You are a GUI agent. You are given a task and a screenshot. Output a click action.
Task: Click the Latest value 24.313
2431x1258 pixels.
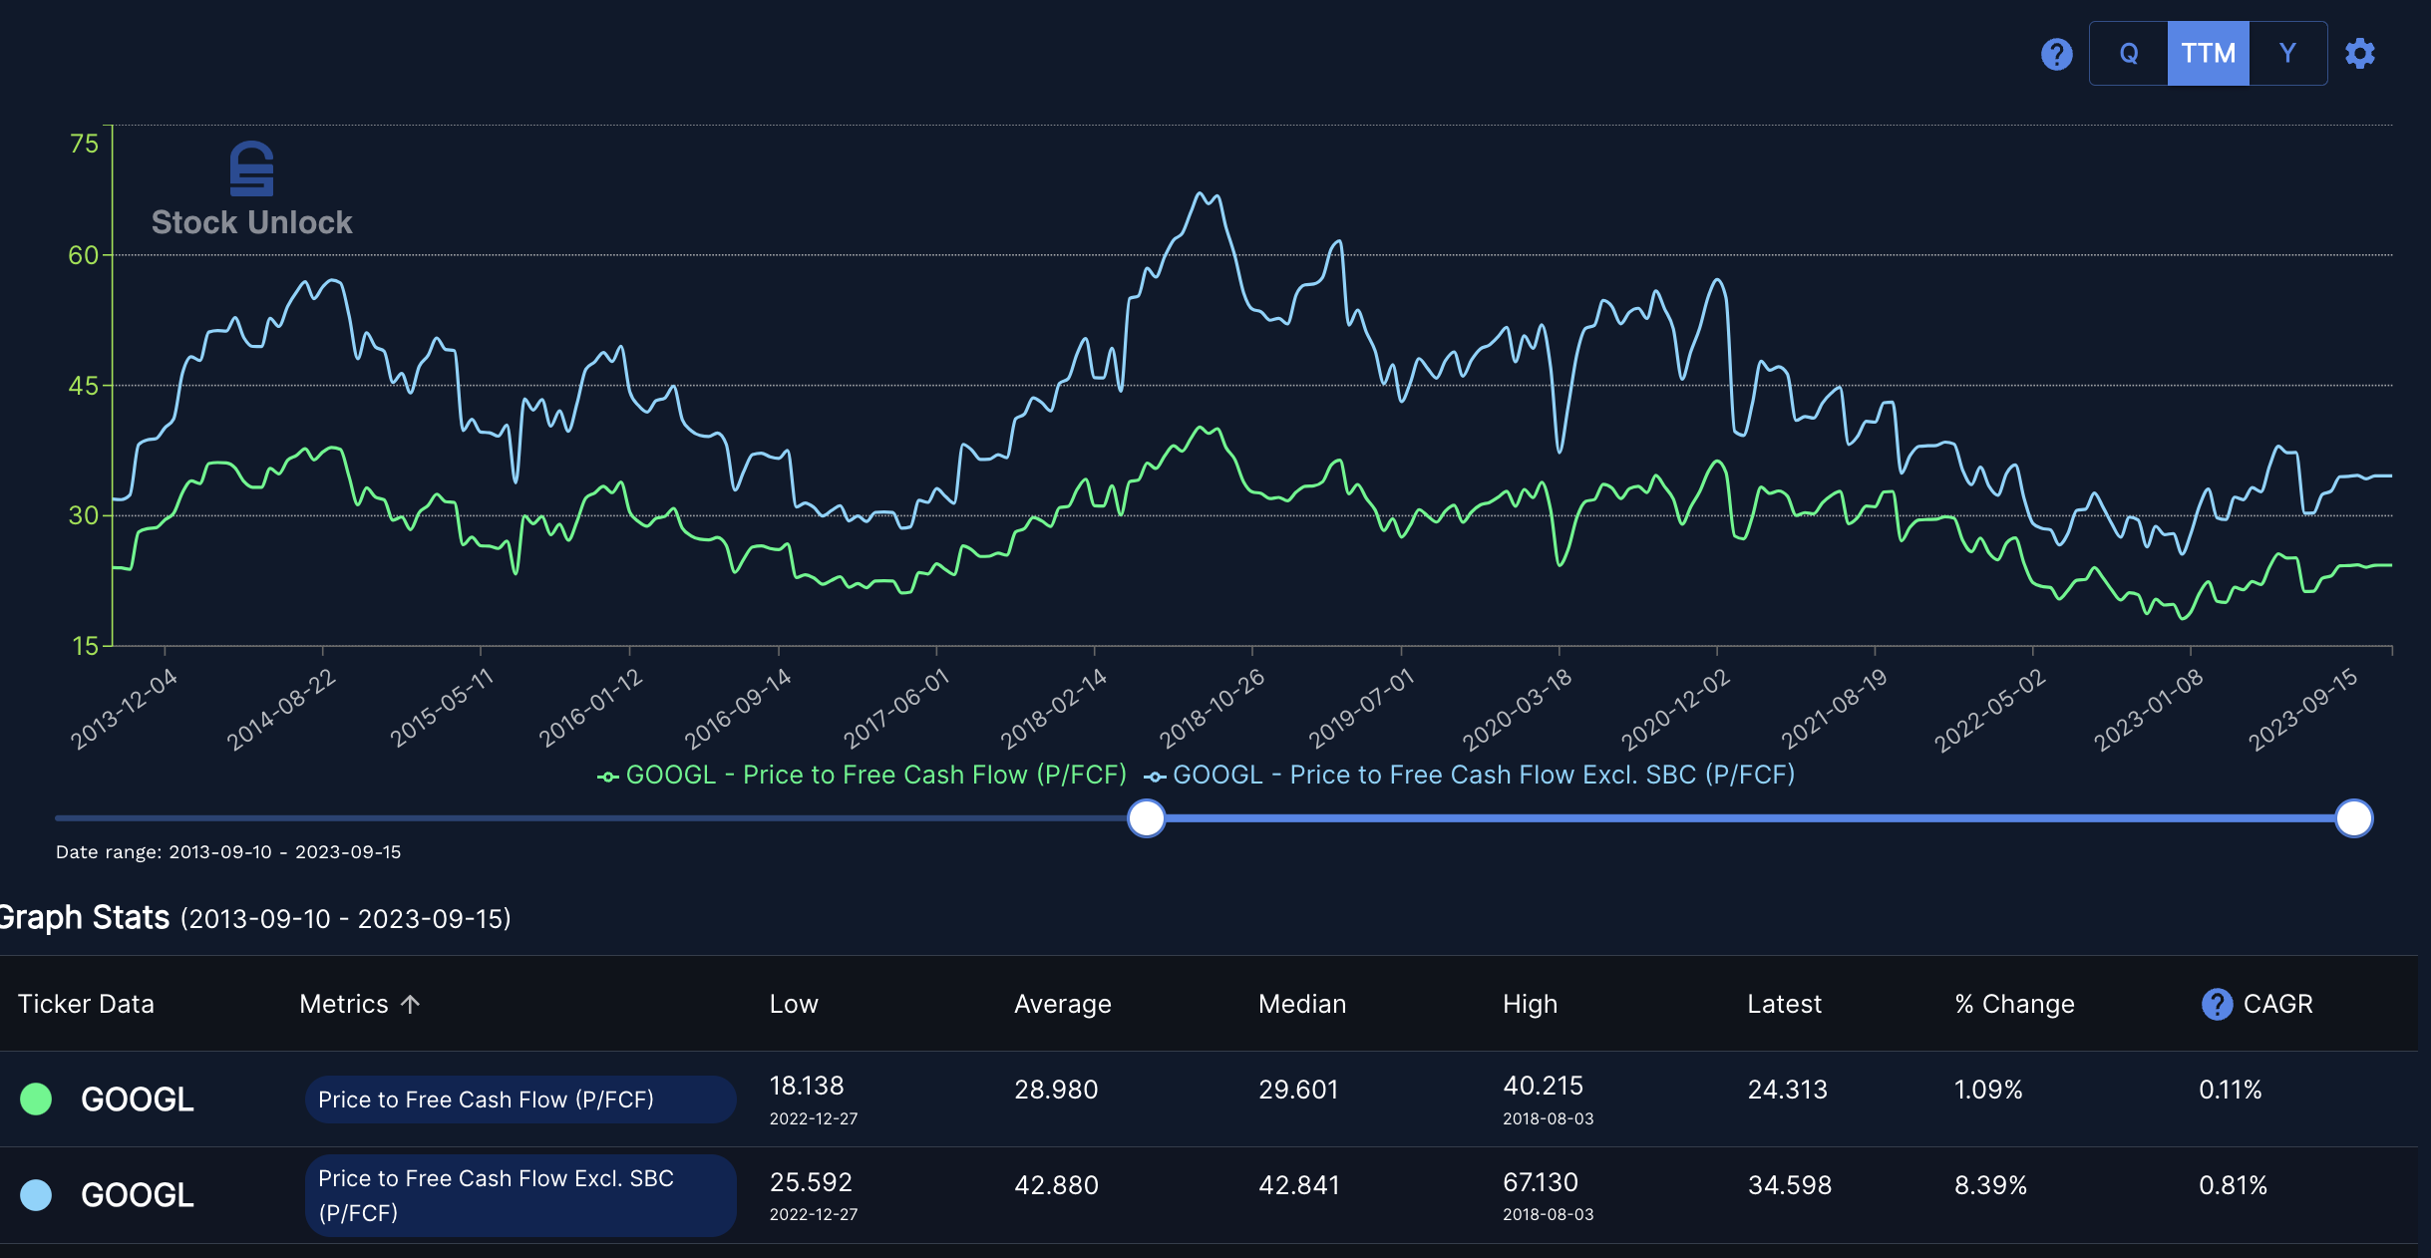pos(1787,1090)
